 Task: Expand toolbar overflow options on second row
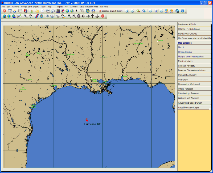(x=106, y=17)
